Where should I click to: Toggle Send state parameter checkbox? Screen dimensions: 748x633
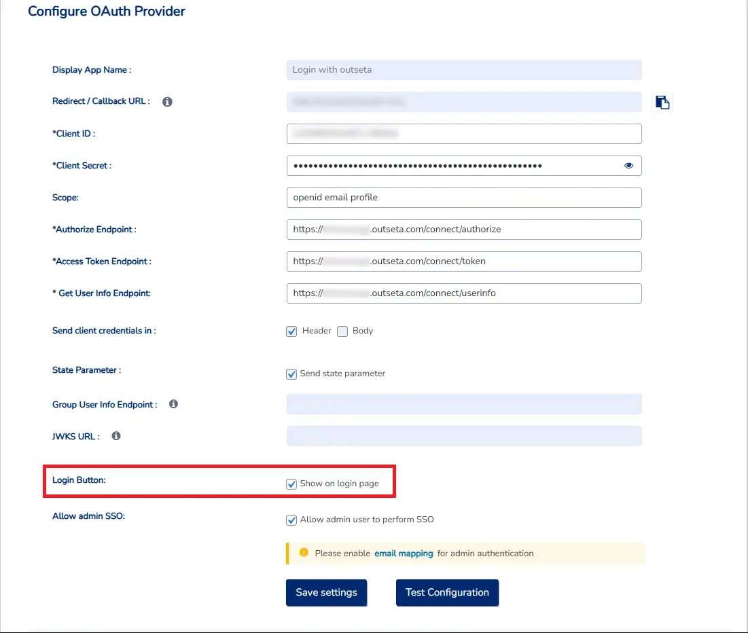[x=291, y=374]
